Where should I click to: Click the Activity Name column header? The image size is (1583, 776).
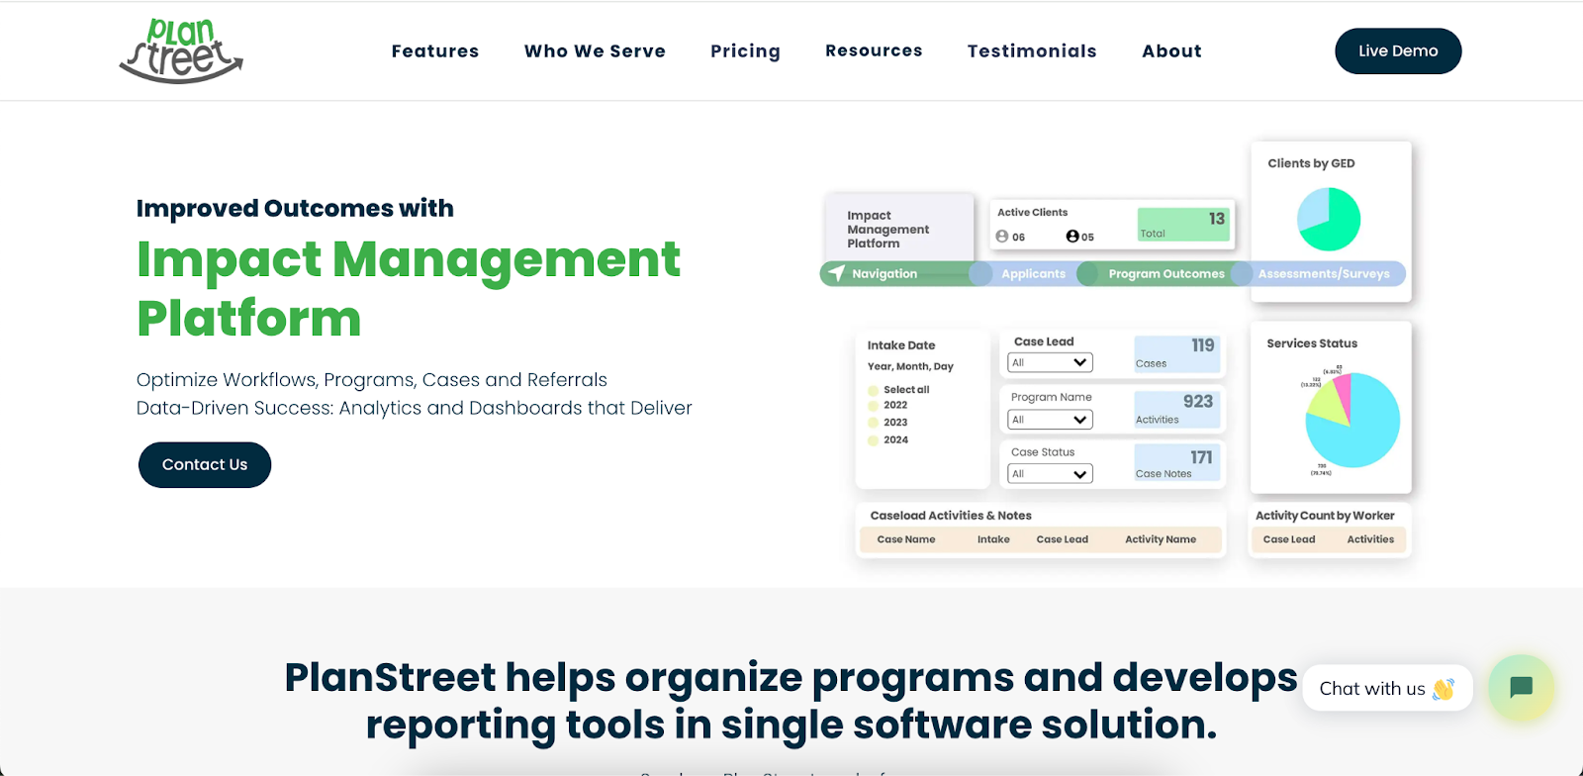click(x=1161, y=539)
